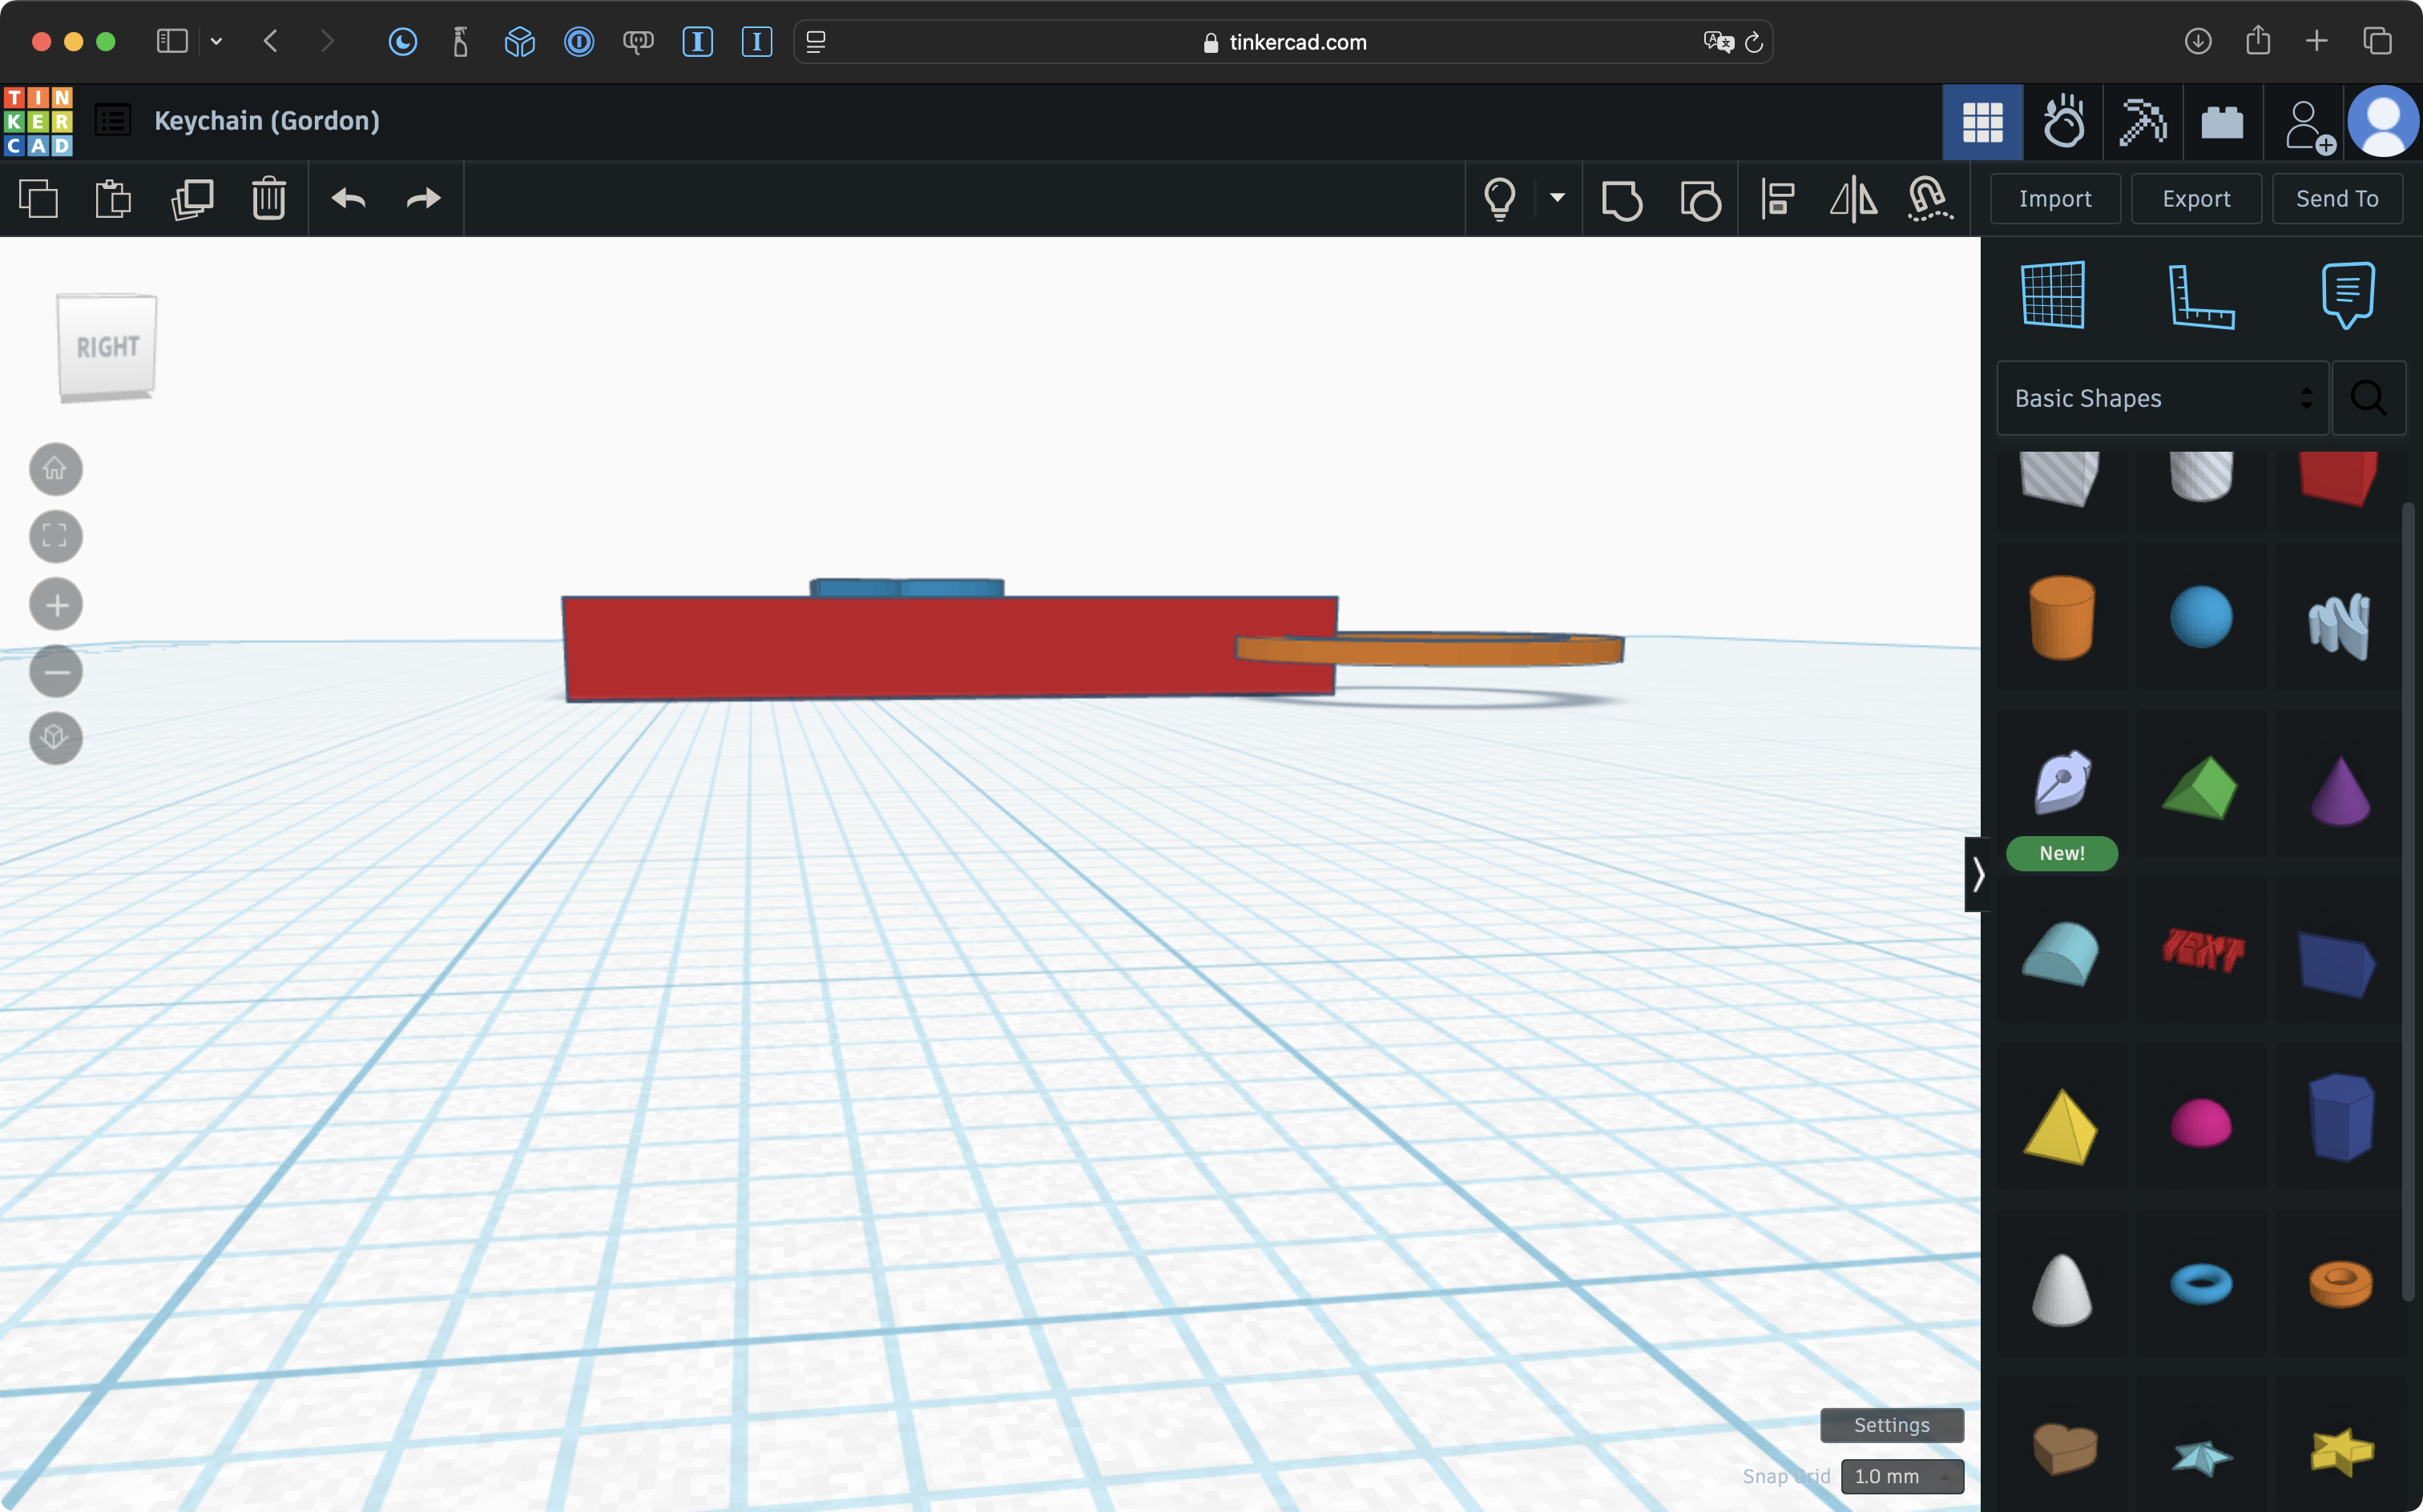Open the Settings button
Screen dimensions: 2423x1512
[1891, 1425]
